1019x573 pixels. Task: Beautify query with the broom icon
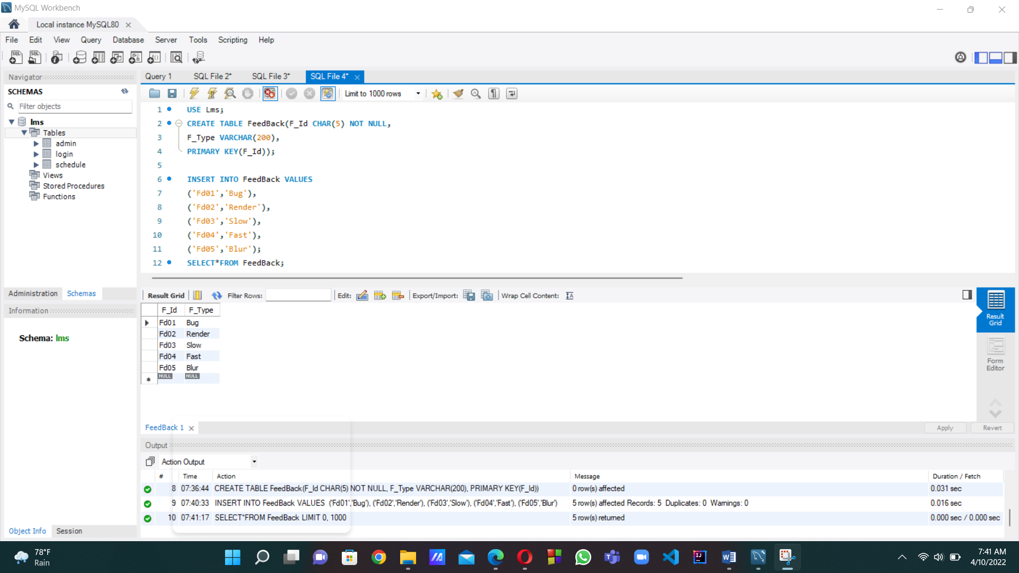458,93
